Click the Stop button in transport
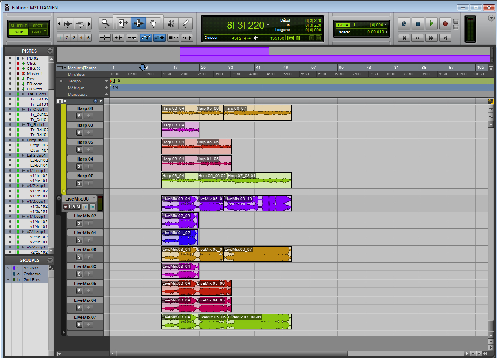 pos(418,24)
